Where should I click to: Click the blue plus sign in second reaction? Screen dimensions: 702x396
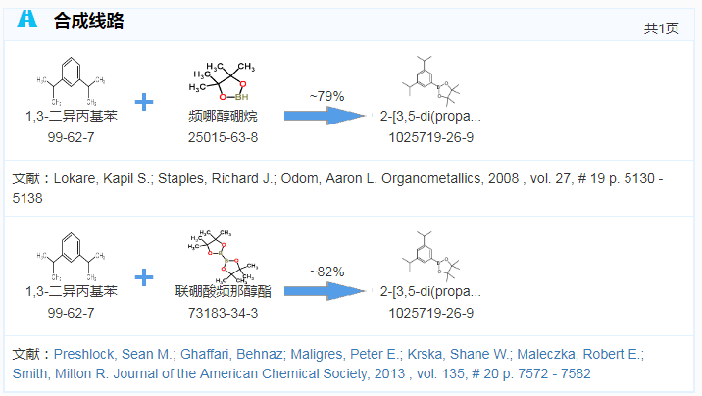point(144,277)
